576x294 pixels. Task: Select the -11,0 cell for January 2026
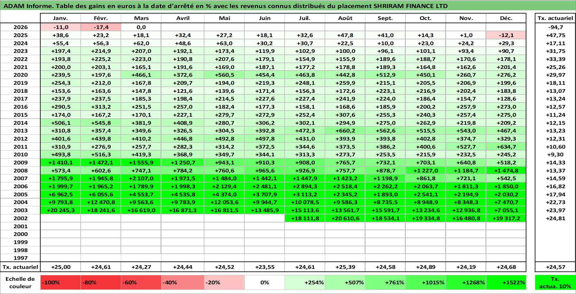click(61, 27)
